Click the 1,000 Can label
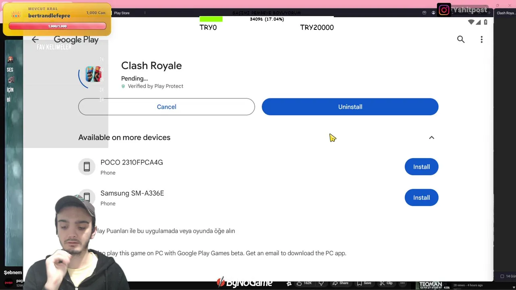The image size is (516, 290). tap(96, 13)
